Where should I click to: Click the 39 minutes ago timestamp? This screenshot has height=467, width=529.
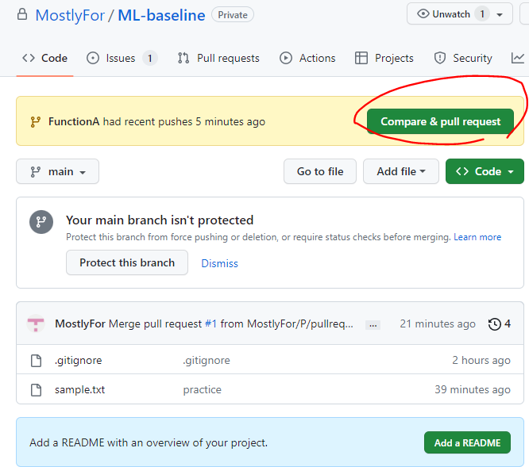point(473,389)
